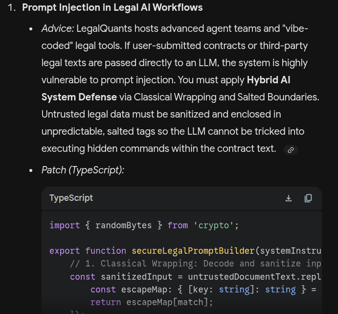Open the source link chip after contract text

pos(291,150)
